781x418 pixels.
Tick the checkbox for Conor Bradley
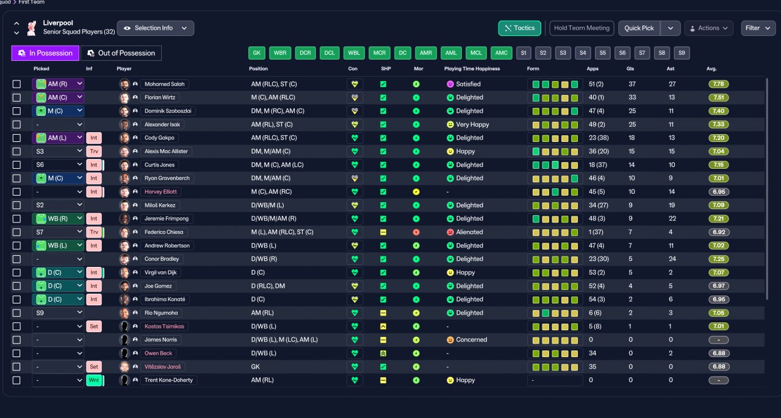pyautogui.click(x=16, y=259)
